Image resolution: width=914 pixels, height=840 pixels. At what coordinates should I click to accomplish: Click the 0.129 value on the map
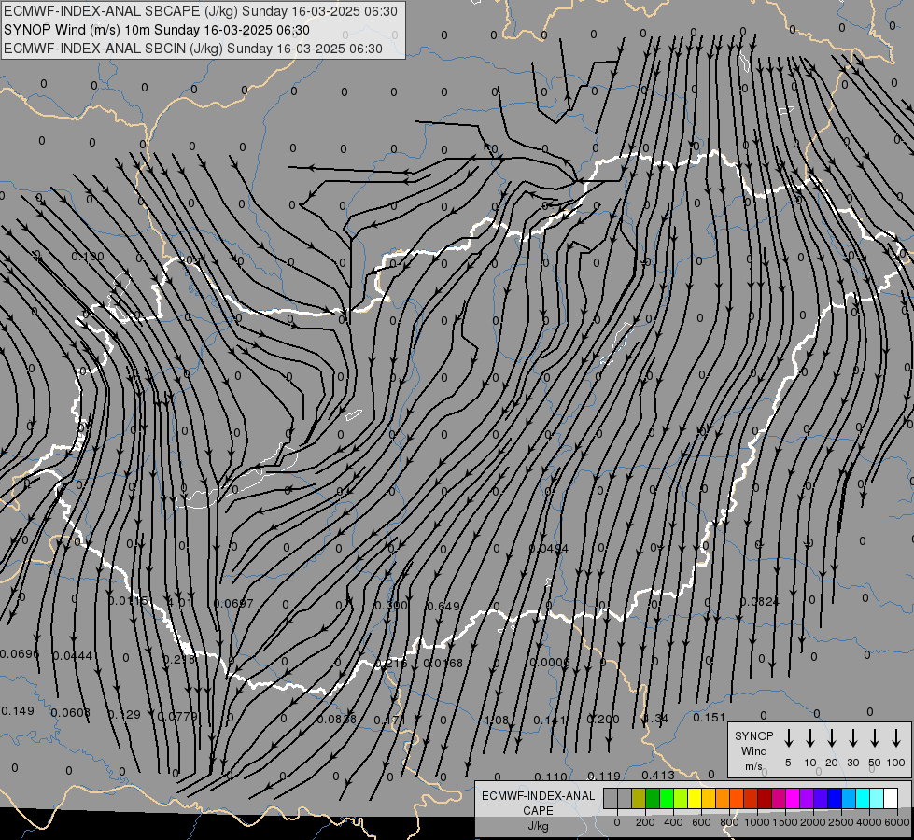tap(124, 715)
